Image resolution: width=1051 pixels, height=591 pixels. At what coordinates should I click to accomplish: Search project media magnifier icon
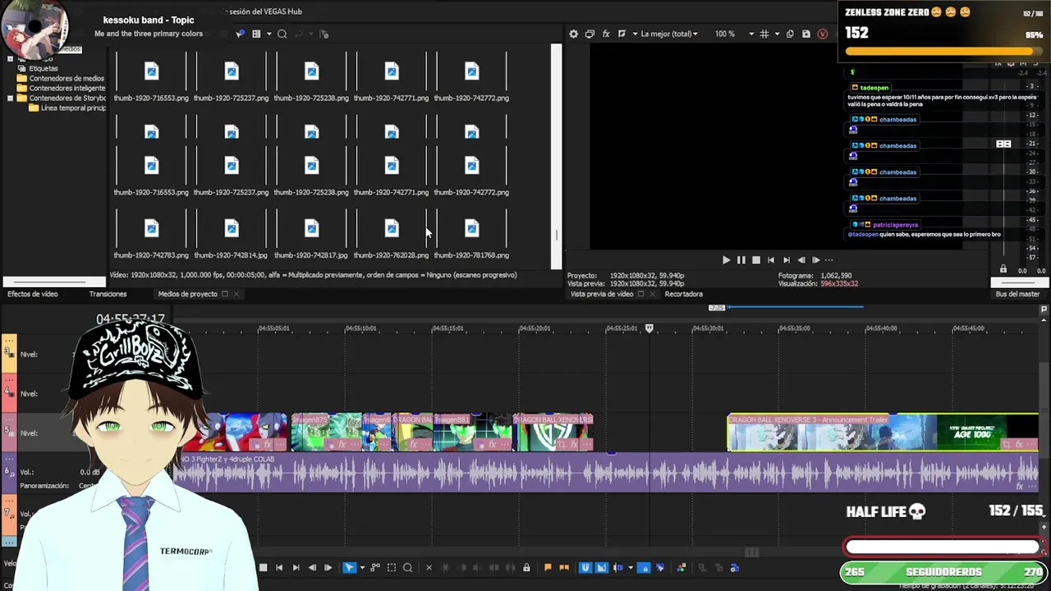[x=282, y=34]
